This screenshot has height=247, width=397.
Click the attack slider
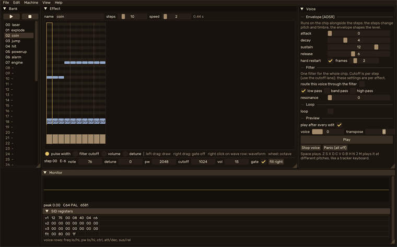click(x=358, y=33)
